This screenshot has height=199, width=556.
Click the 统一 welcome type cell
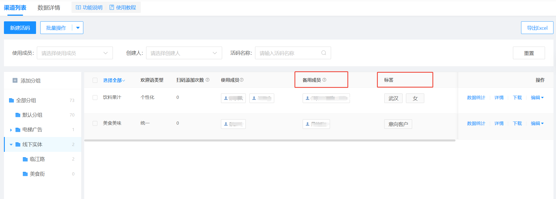[145, 123]
